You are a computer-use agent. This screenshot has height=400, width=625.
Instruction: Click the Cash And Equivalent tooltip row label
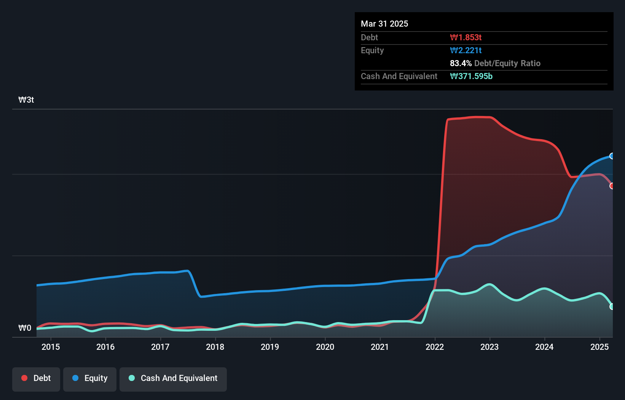(399, 76)
